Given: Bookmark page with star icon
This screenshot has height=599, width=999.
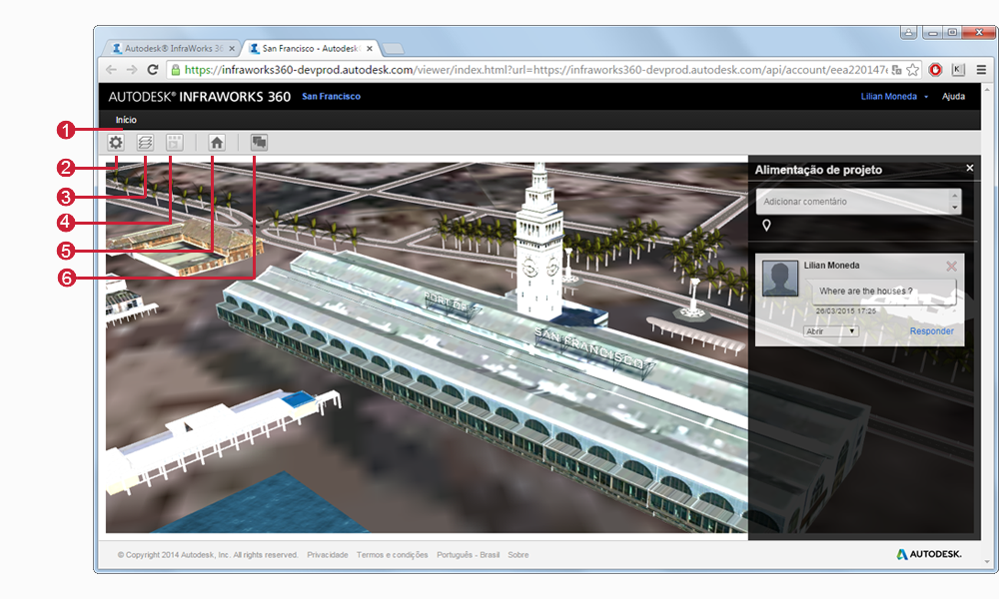Looking at the screenshot, I should [913, 70].
